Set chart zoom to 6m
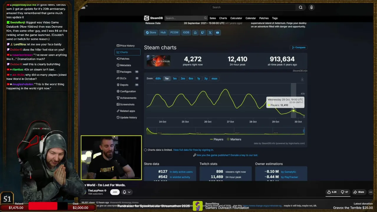Viewport: 377px width, 212px height. [191, 78]
